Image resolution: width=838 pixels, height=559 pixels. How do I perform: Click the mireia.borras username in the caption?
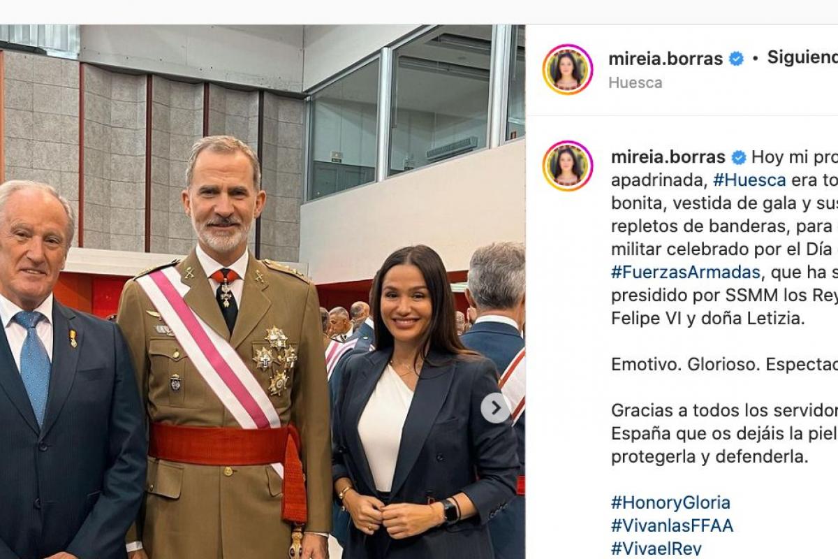coord(668,157)
